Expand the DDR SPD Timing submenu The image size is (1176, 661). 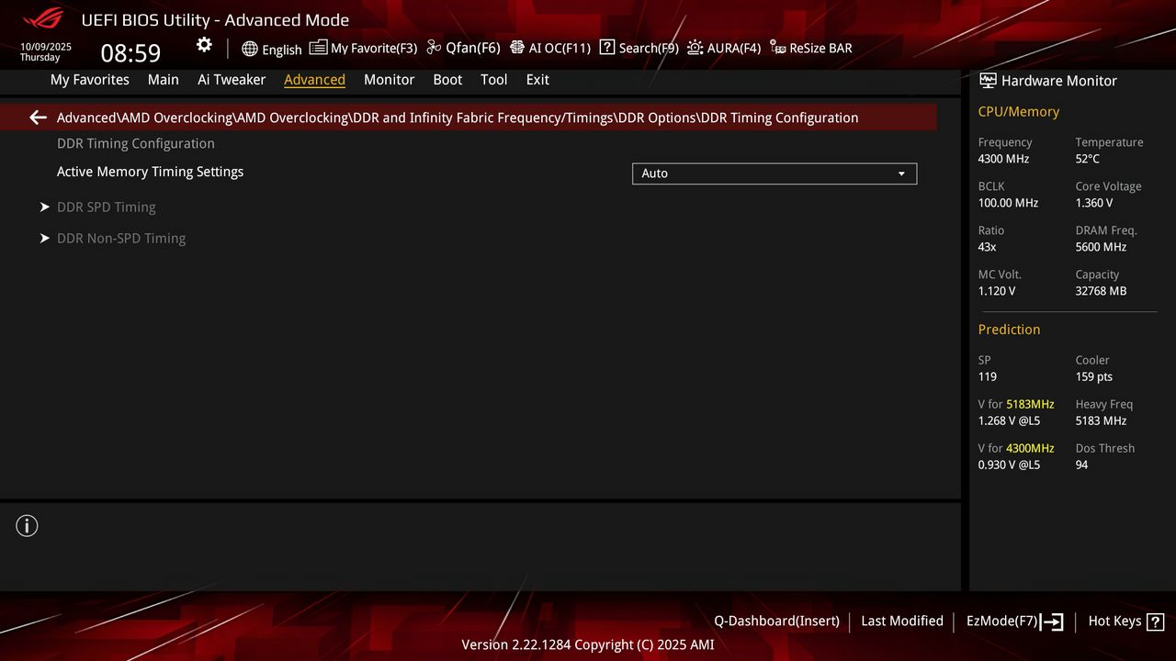tap(107, 207)
